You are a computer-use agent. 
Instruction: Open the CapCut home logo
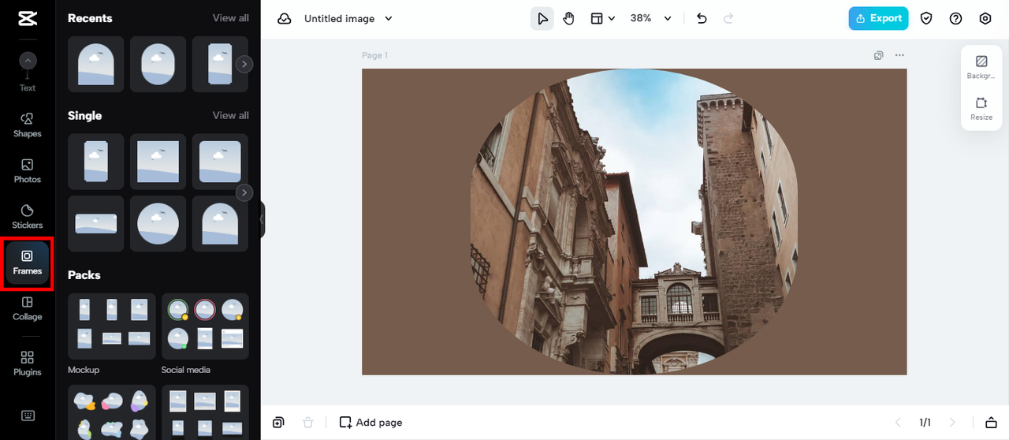click(28, 18)
